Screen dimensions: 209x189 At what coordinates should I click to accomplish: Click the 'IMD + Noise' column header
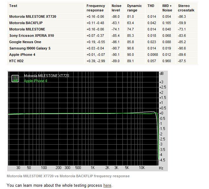point(167,8)
